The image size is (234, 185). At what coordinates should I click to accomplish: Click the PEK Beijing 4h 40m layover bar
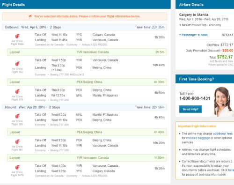click(87, 132)
